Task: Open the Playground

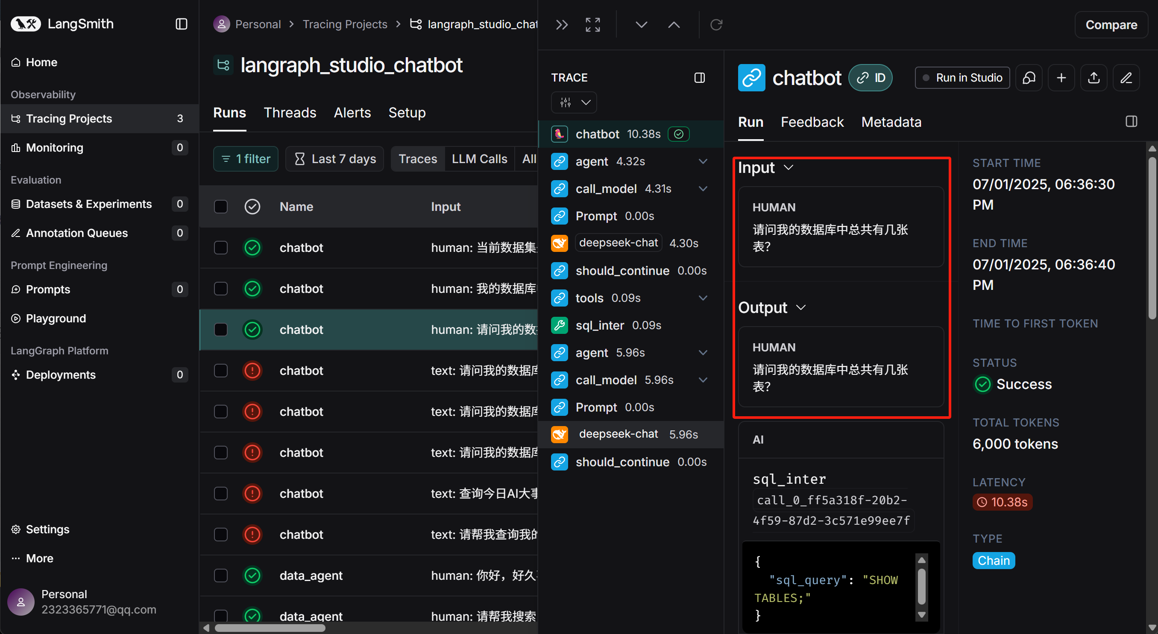Action: [x=100, y=318]
